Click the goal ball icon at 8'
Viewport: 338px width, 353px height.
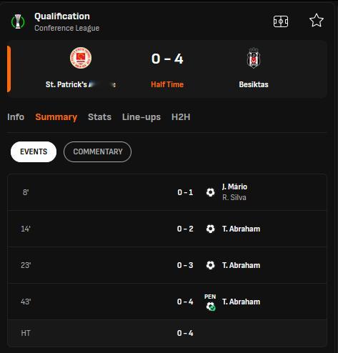point(210,192)
